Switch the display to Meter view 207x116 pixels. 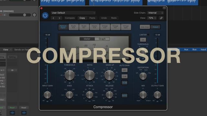click(87, 39)
